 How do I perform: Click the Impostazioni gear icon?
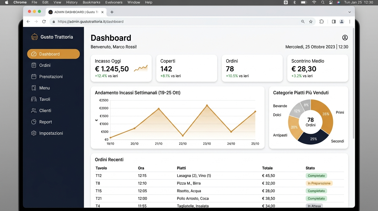[34, 133]
